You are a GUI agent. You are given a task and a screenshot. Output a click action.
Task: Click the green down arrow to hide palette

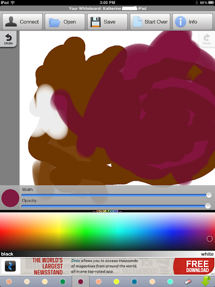(x=206, y=281)
